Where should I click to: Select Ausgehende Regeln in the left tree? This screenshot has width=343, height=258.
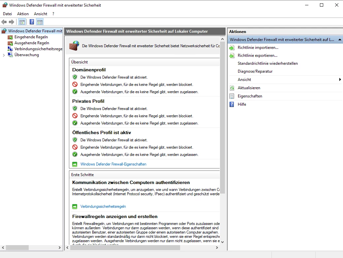click(x=32, y=43)
